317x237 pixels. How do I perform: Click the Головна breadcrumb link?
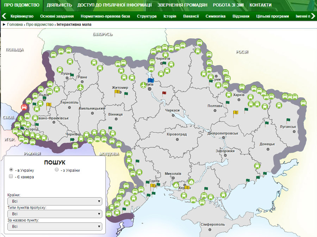tap(15, 24)
